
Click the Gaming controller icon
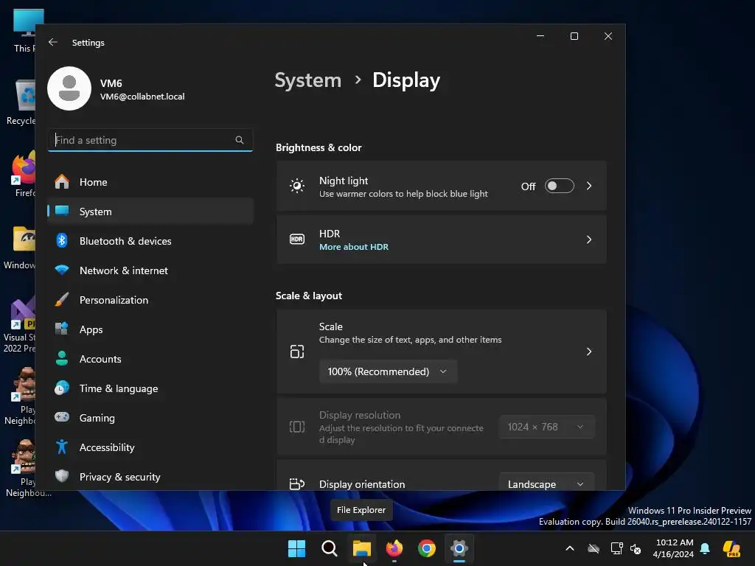click(x=62, y=417)
